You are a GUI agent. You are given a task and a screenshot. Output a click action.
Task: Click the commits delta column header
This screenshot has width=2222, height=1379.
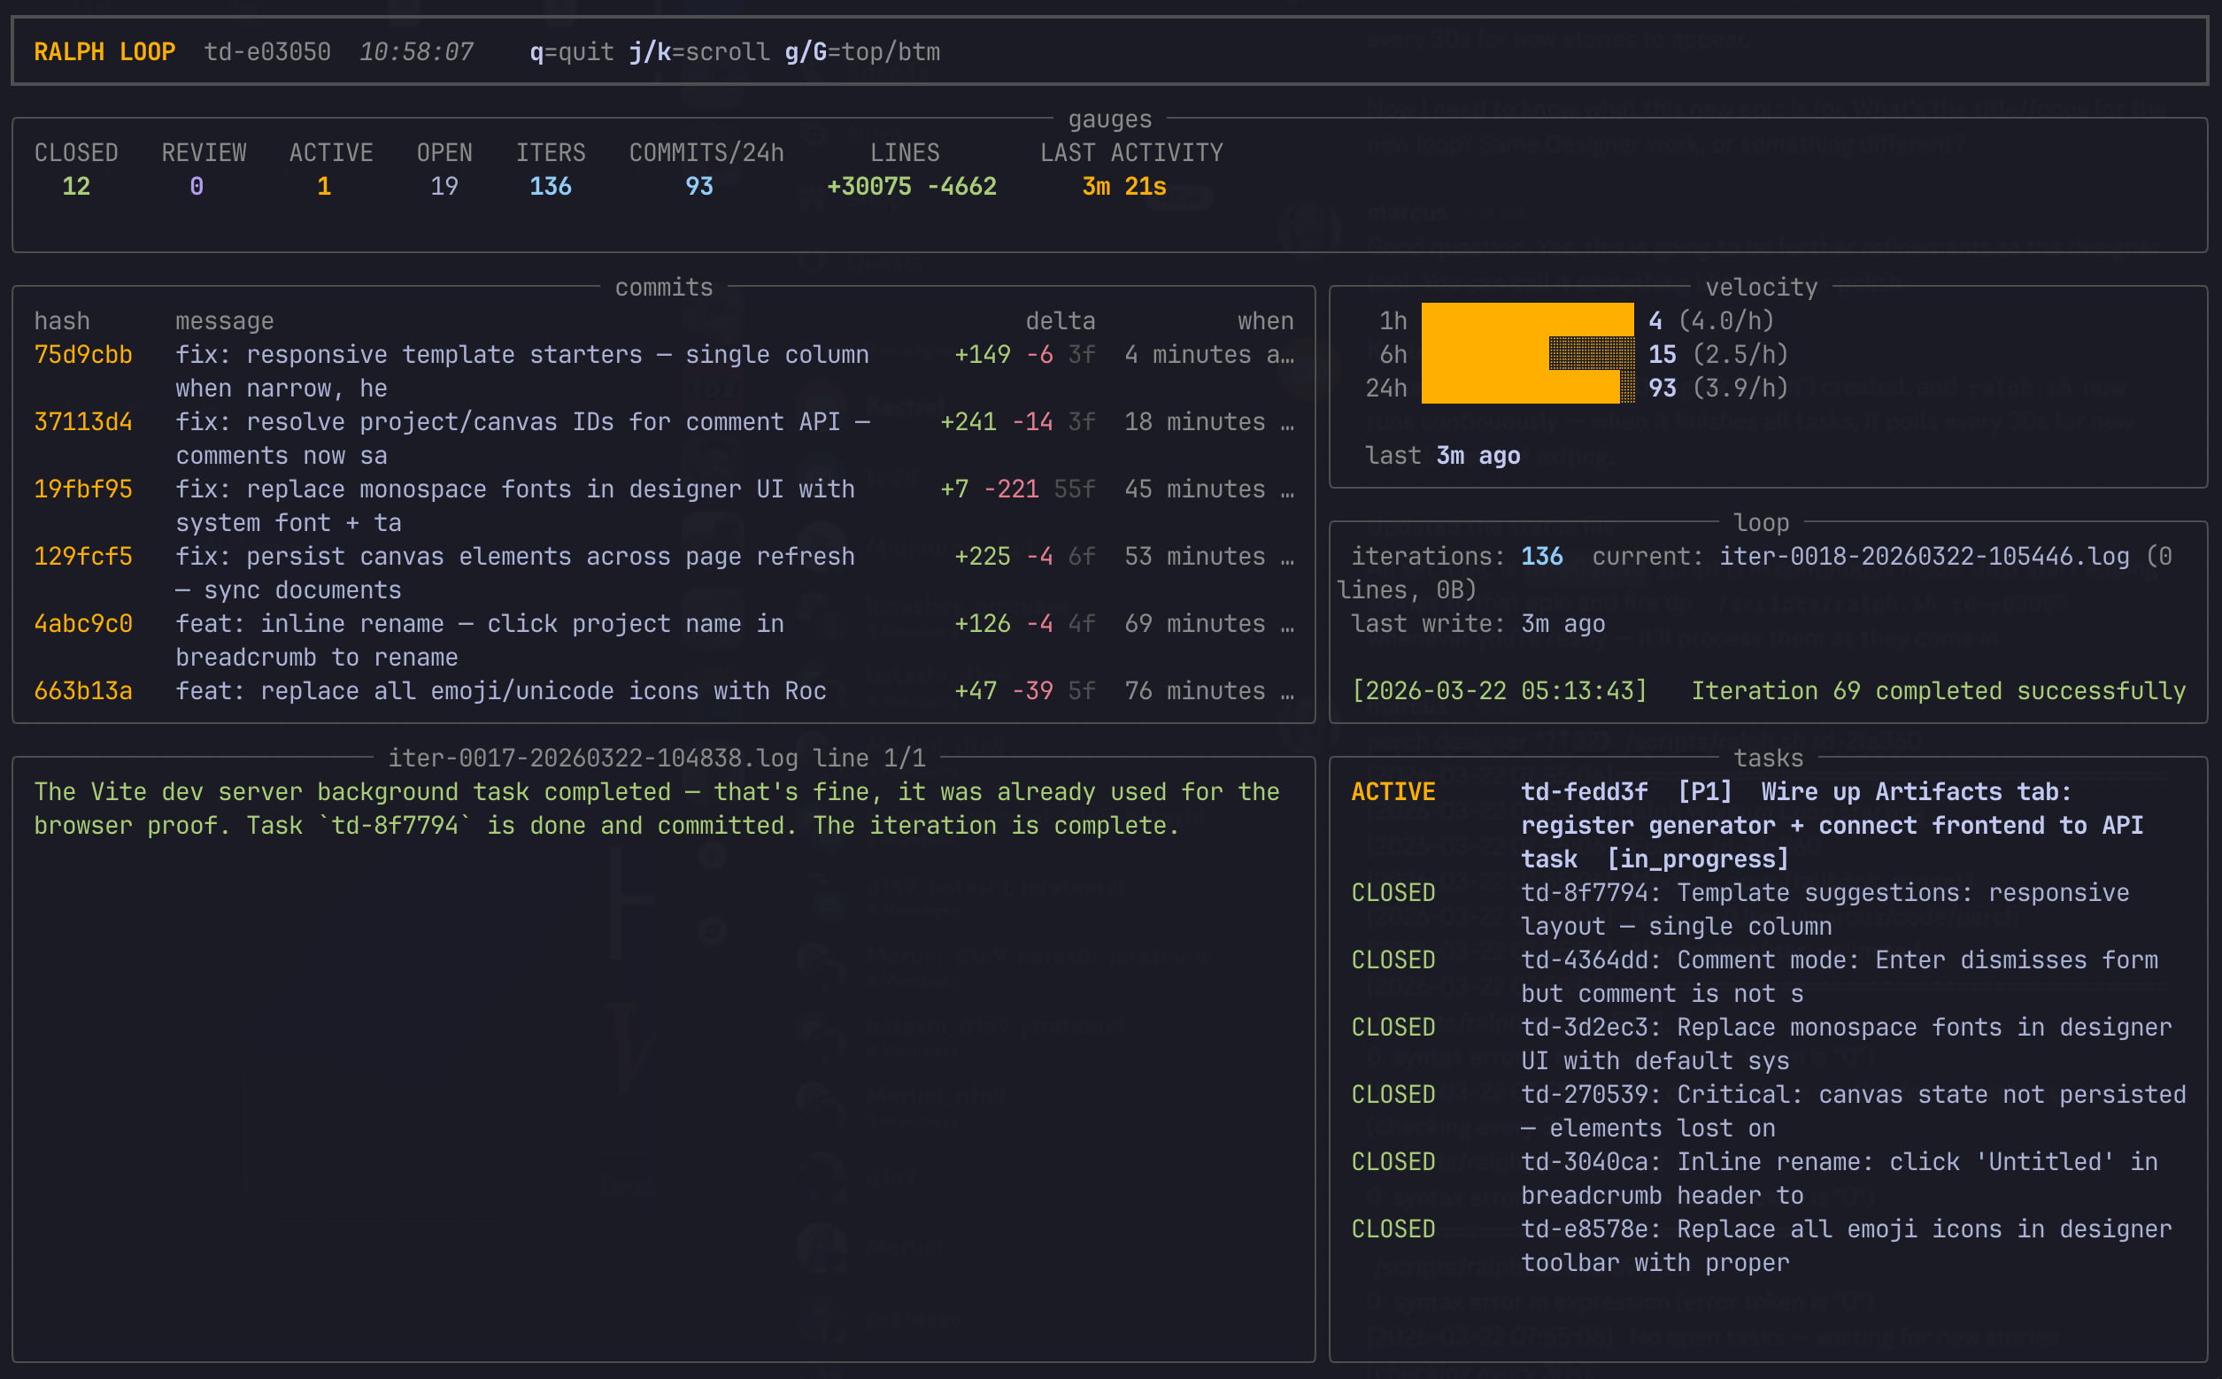(x=1060, y=321)
